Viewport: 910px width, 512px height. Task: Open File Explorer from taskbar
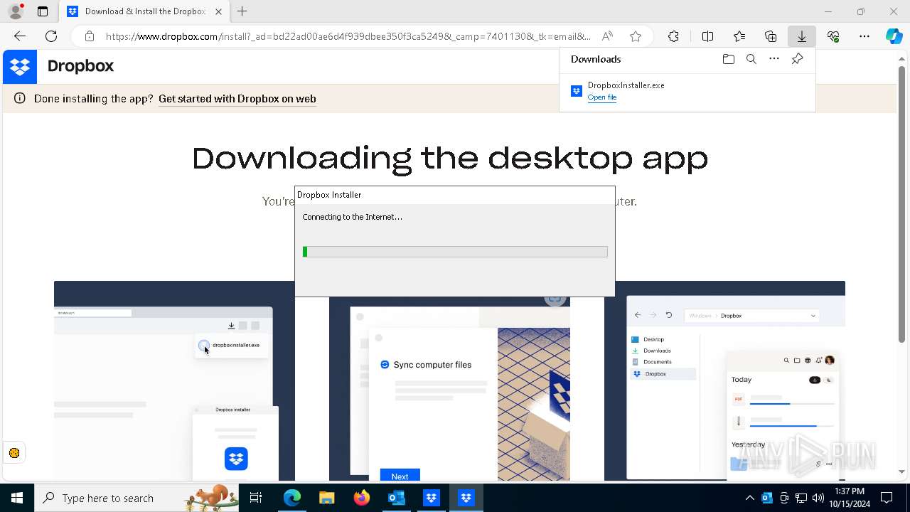[327, 498]
